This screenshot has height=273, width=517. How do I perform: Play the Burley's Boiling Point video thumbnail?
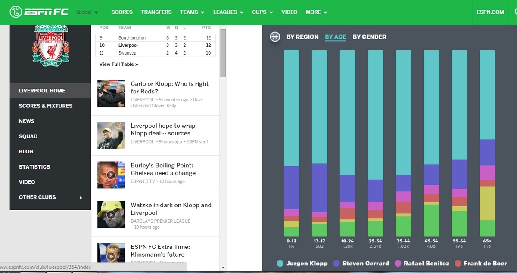click(x=111, y=175)
